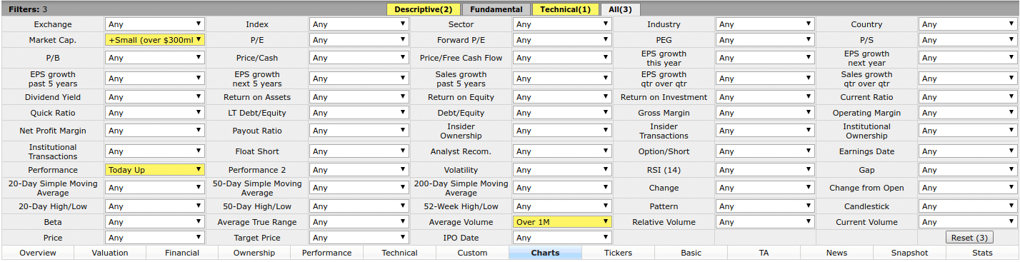Open the Insider Ownership dropdown
The image size is (1020, 262).
pyautogui.click(x=563, y=131)
